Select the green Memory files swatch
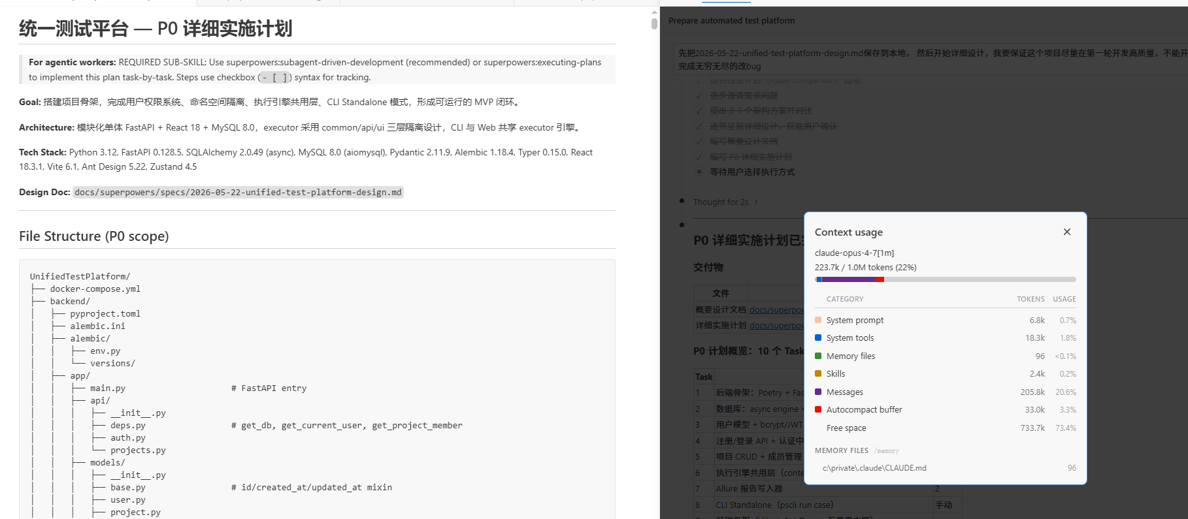Screen dimensions: 1188x519 click(x=818, y=356)
